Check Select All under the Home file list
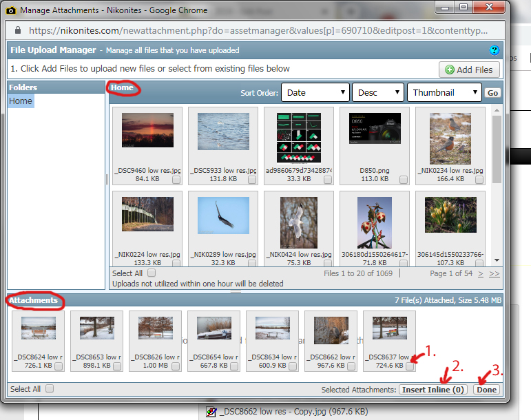This screenshot has height=420, width=531. [x=152, y=273]
